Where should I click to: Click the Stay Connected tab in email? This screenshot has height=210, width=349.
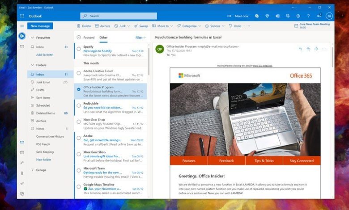tap(302, 161)
